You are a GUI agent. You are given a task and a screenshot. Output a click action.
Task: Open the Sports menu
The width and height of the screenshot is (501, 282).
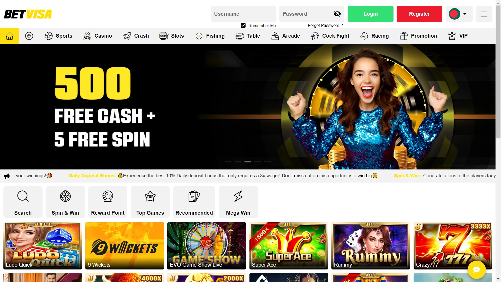[58, 36]
